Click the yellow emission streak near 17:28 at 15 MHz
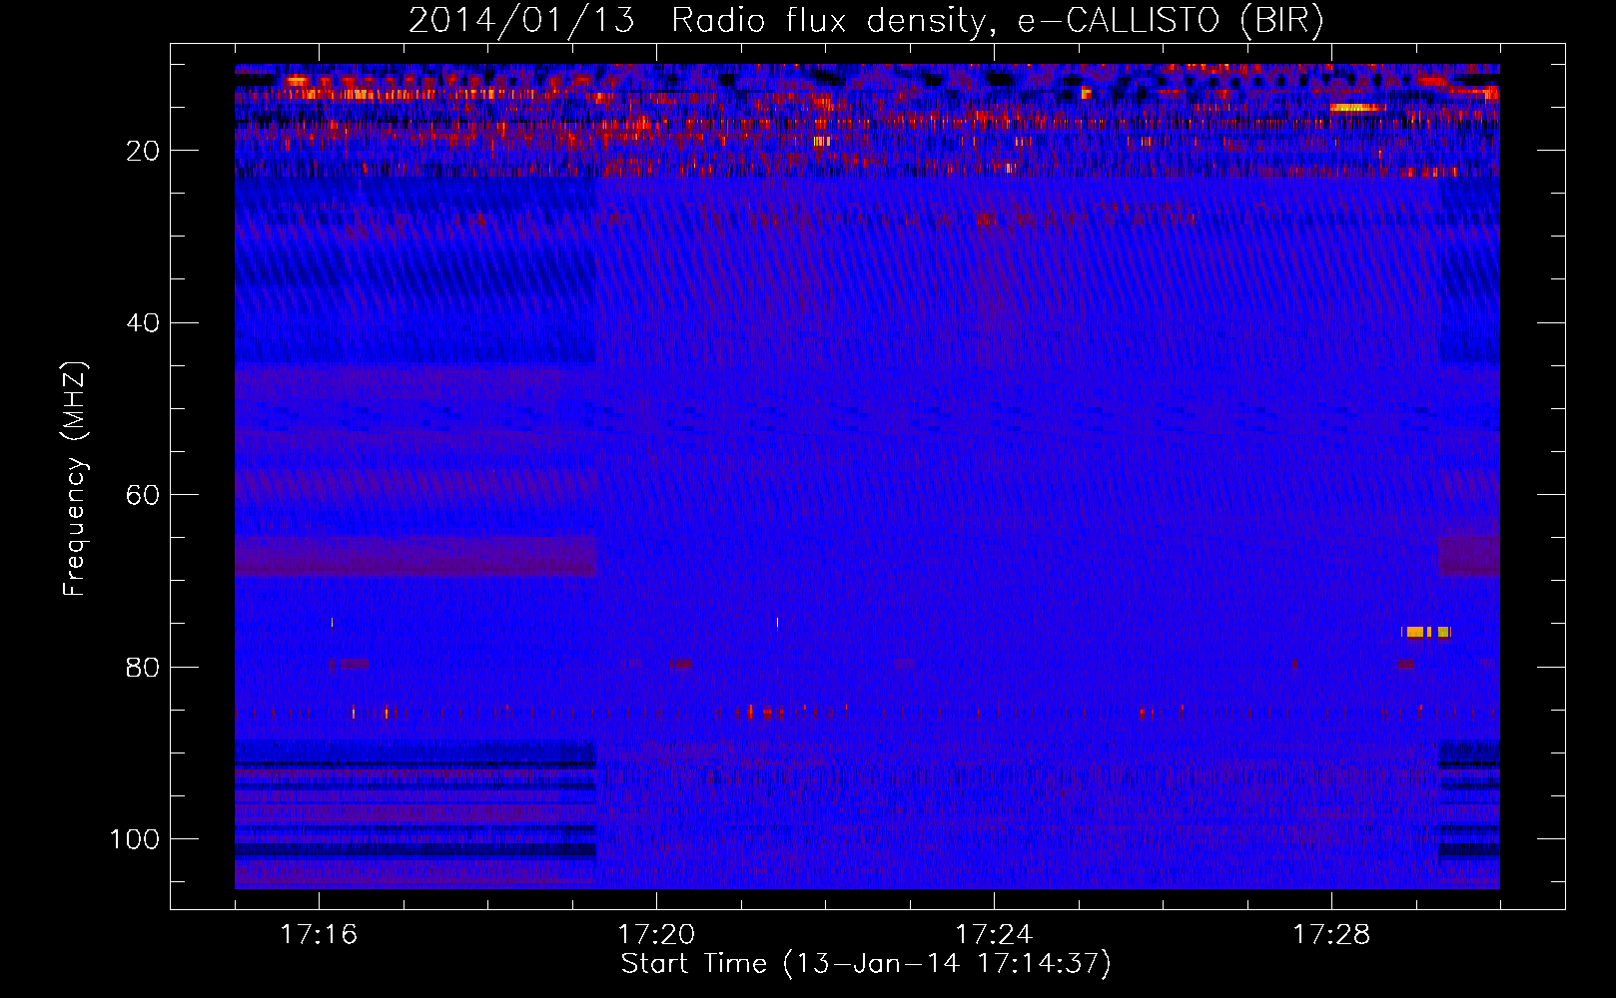1616x998 pixels. point(1356,108)
